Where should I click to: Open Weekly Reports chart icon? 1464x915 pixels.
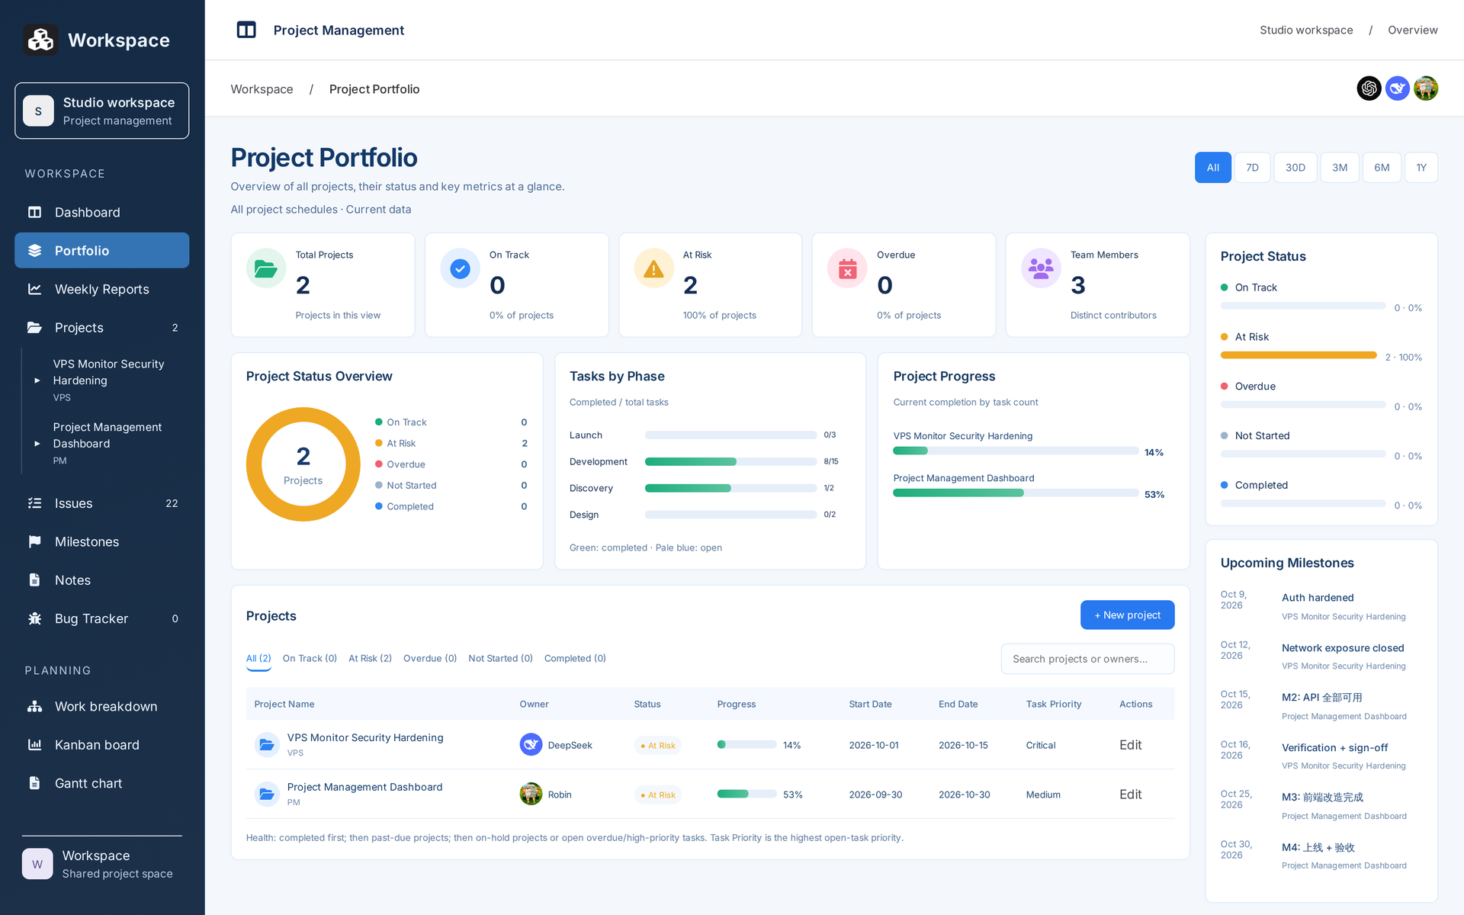34,289
